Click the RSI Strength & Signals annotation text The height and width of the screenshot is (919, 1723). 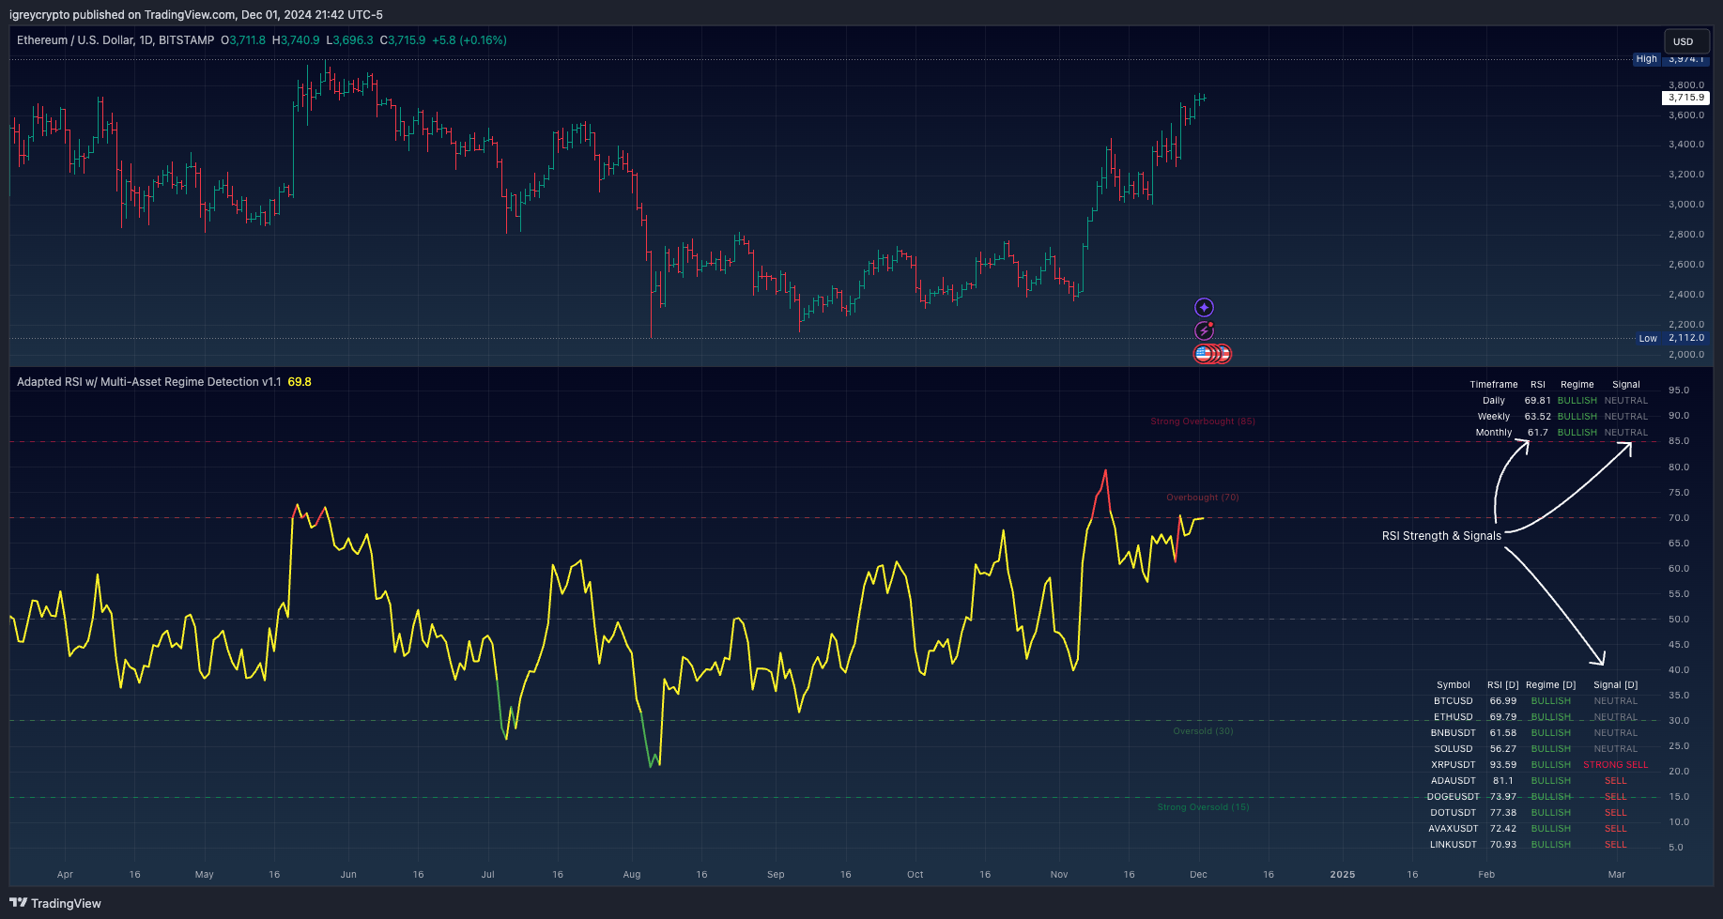[x=1441, y=536]
